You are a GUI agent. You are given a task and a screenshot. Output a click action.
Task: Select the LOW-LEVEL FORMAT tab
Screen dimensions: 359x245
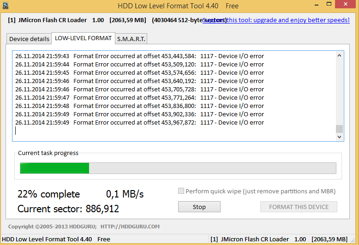point(83,38)
